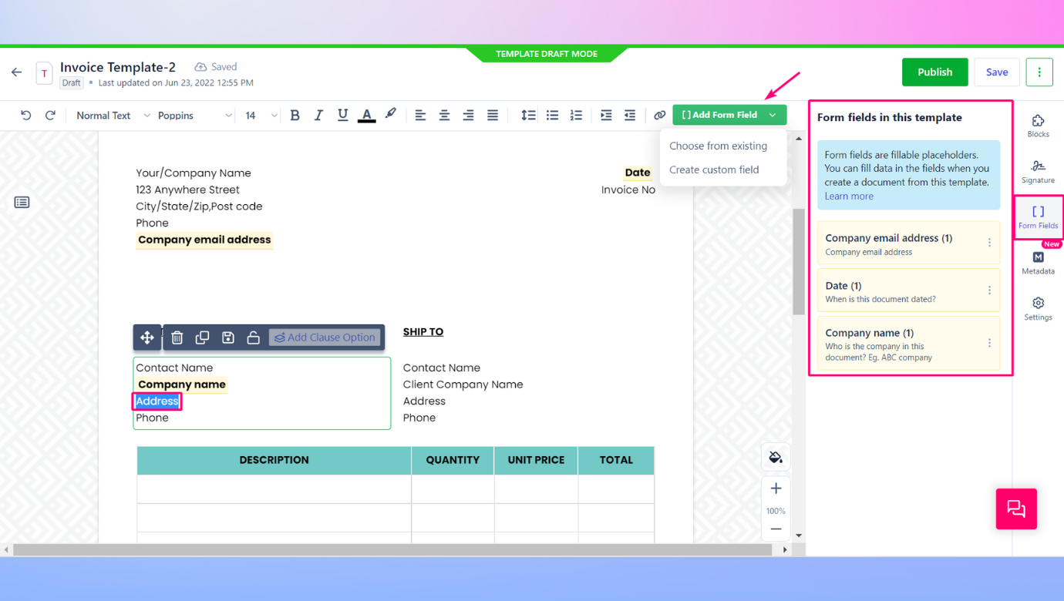Go back using the left arrow

click(x=16, y=72)
